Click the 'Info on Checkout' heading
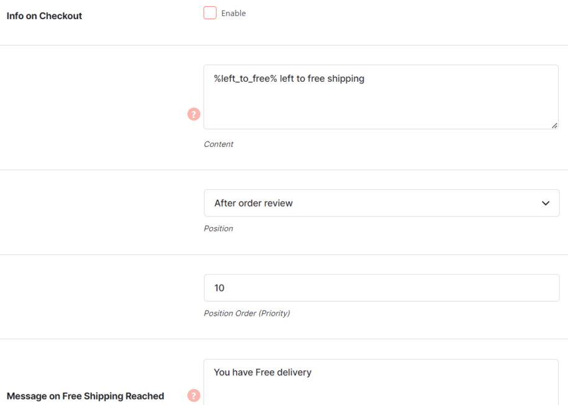 pyautogui.click(x=44, y=16)
